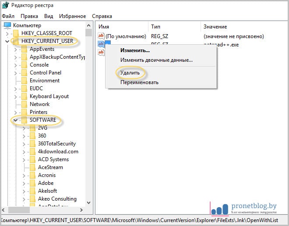Select the (По умолчанию) value name

click(x=126, y=36)
